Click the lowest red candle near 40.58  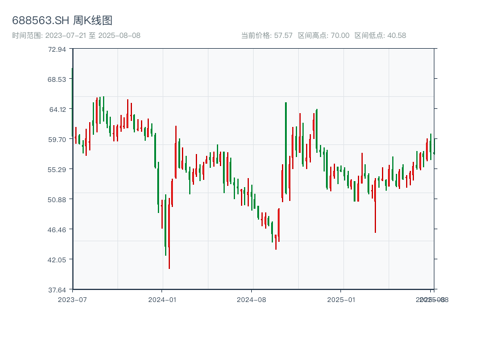(x=169, y=241)
